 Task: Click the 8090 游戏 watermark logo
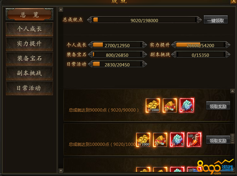point(215,167)
